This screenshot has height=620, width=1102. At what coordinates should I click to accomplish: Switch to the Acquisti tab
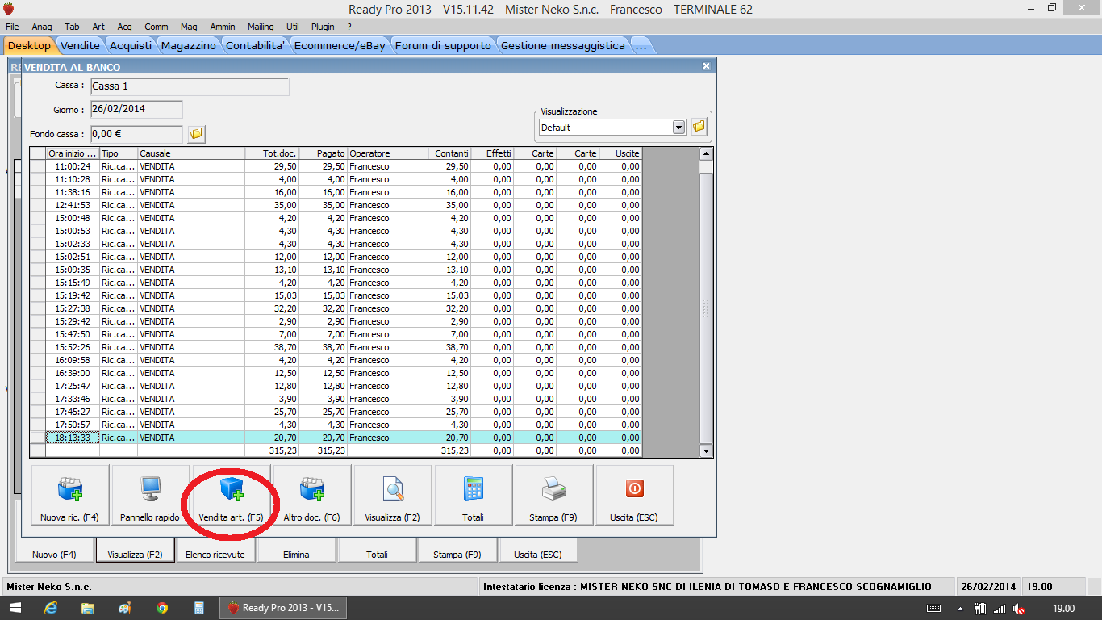point(131,45)
